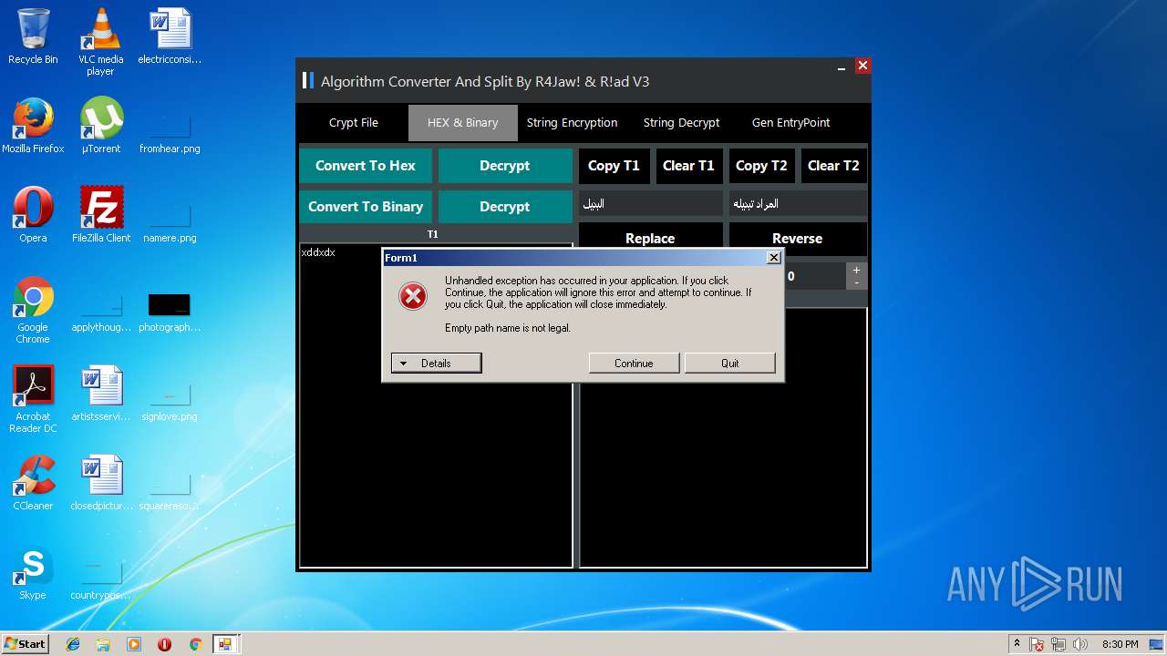
Task: Click the Opera icon in taskbar
Action: pyautogui.click(x=164, y=644)
